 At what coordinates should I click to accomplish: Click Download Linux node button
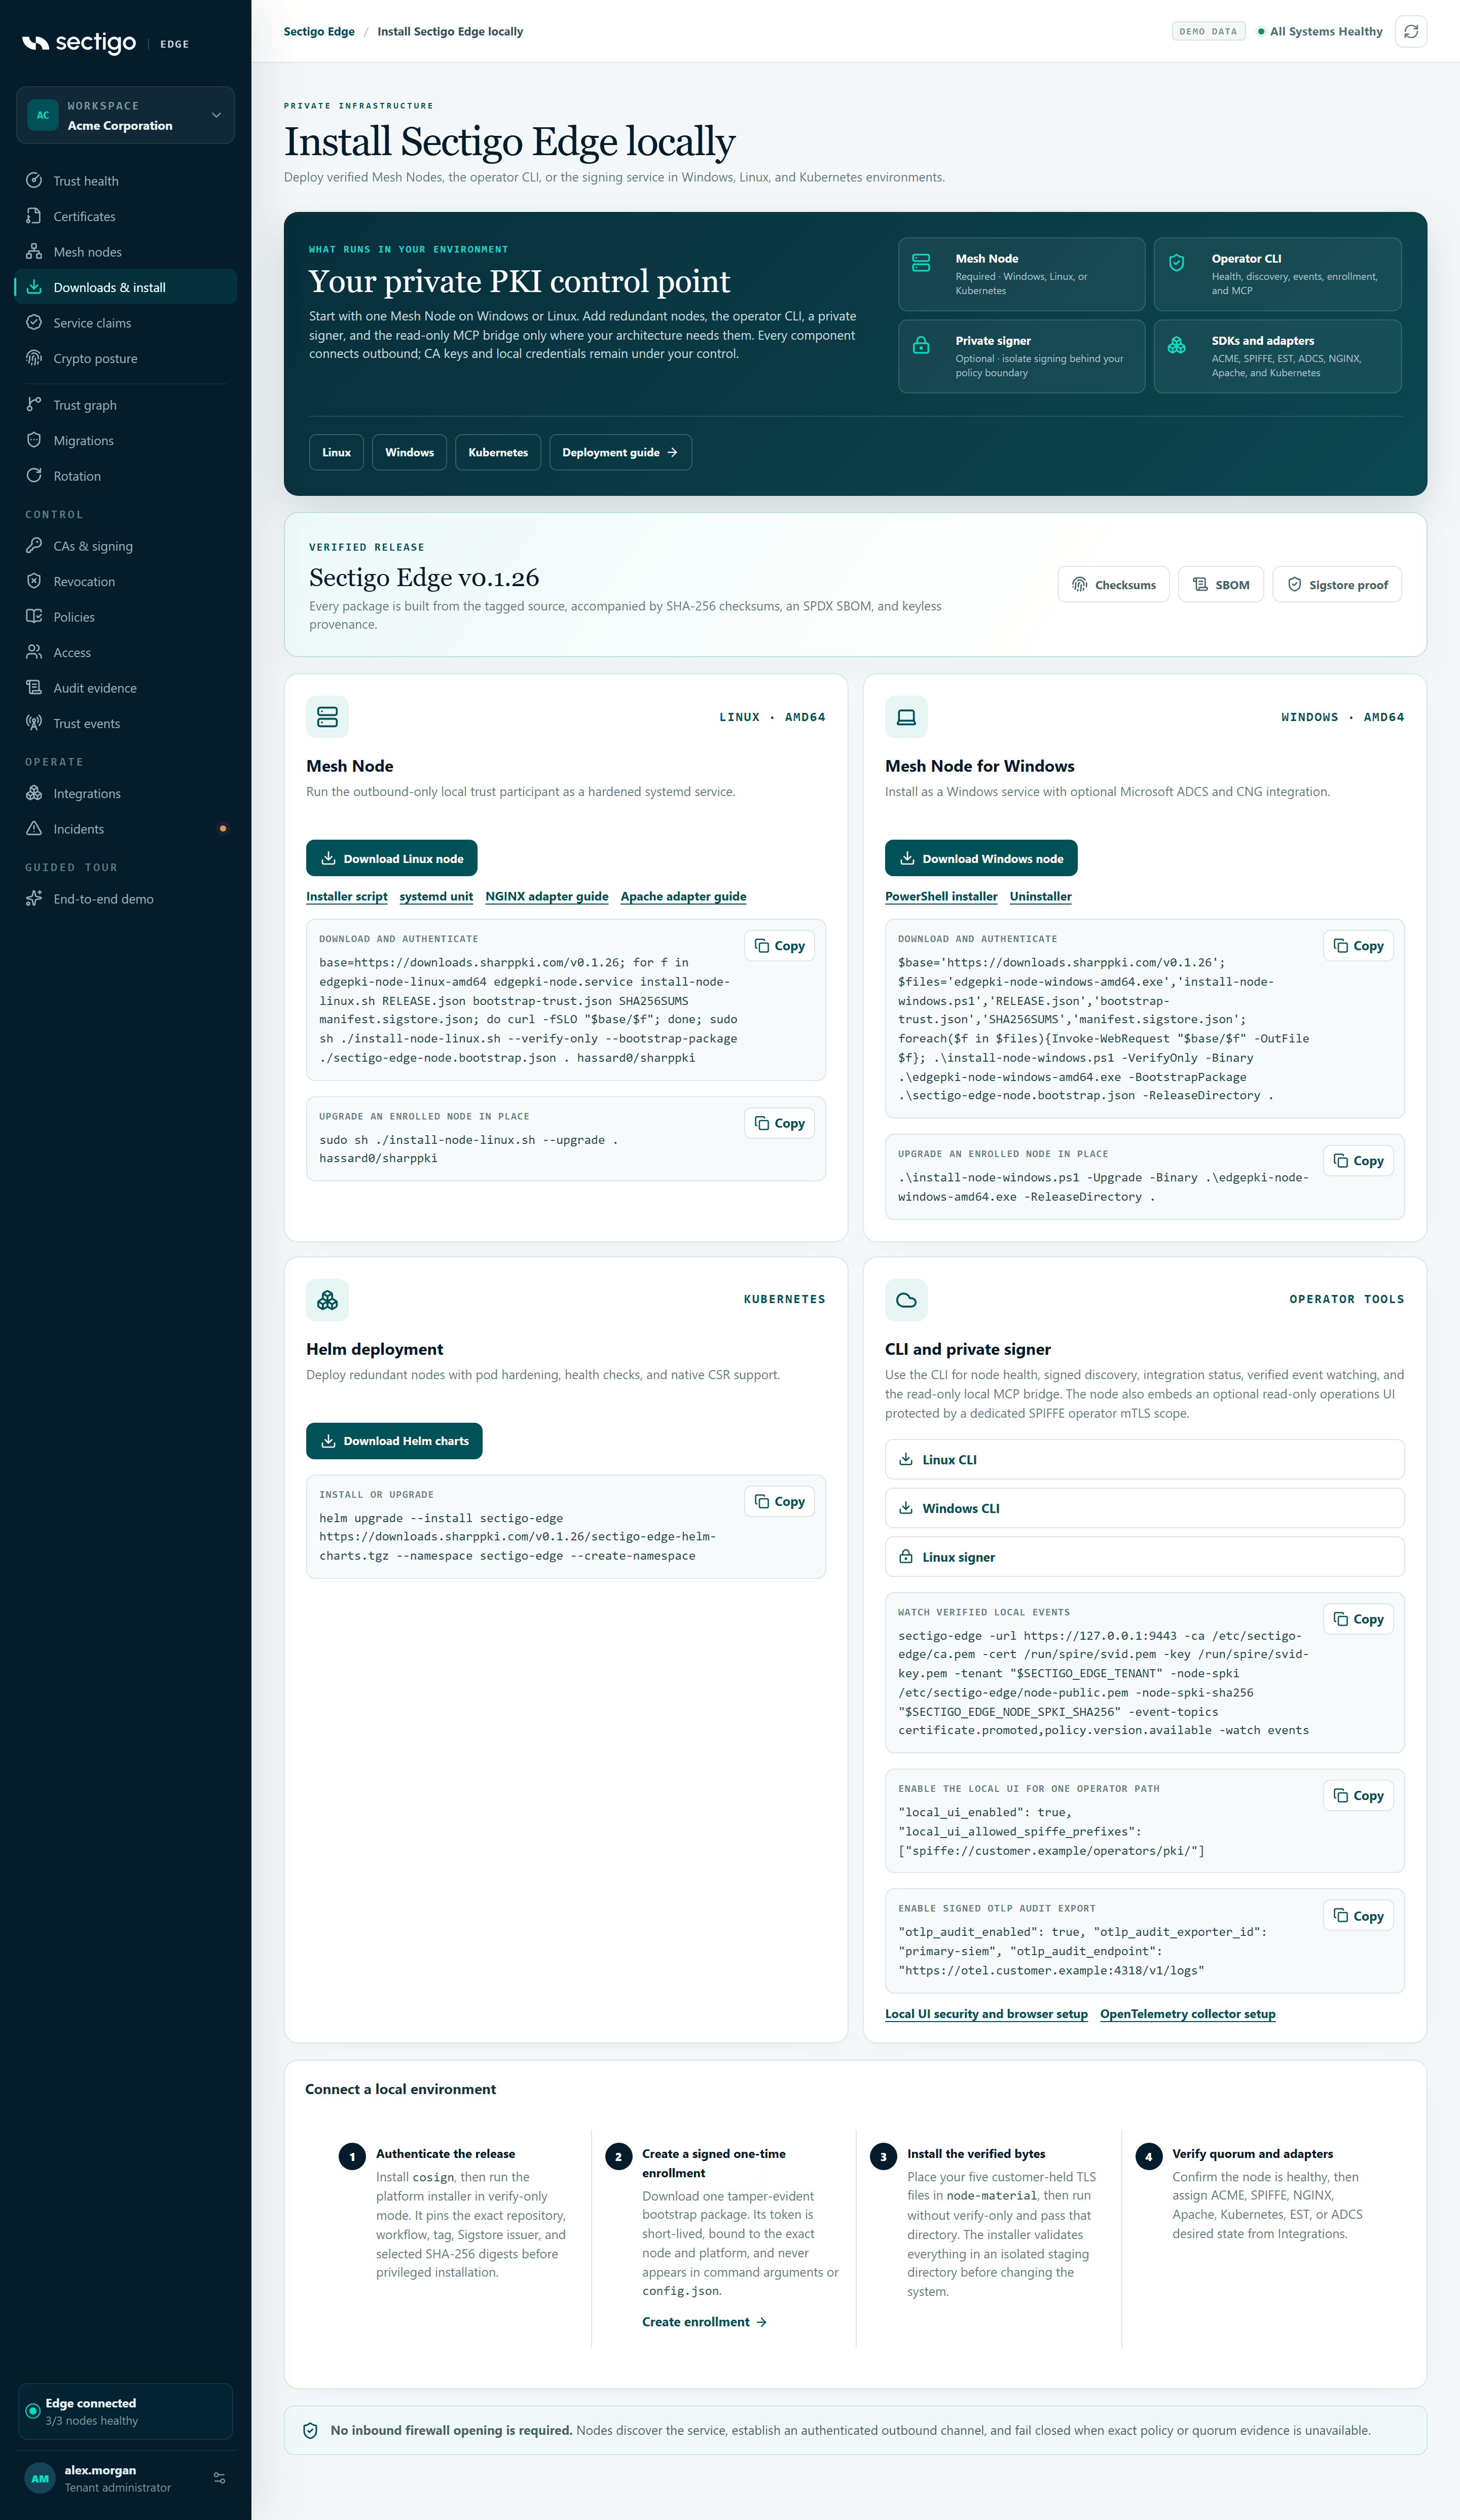pyautogui.click(x=392, y=858)
